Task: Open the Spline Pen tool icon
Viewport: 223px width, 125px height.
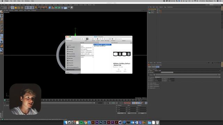Action: 53,8
